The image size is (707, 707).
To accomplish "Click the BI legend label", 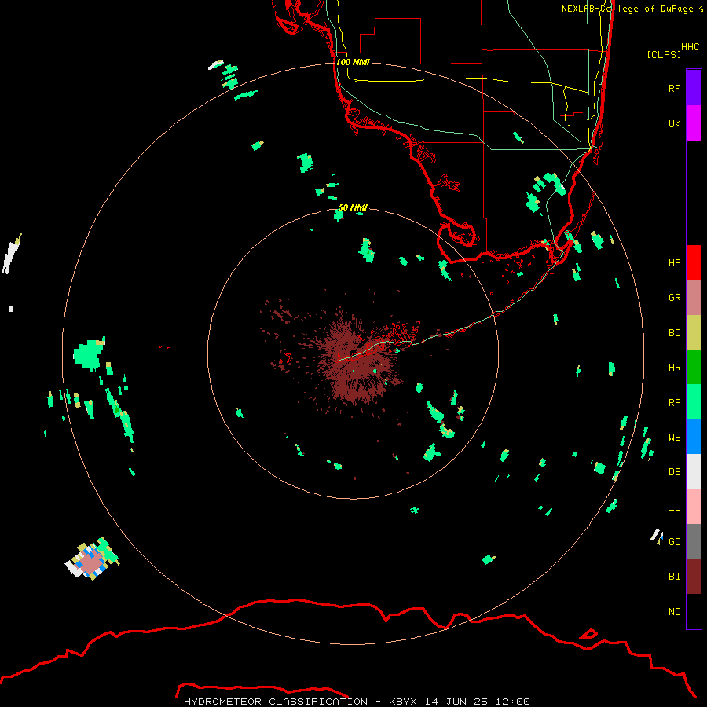I will click(x=674, y=577).
